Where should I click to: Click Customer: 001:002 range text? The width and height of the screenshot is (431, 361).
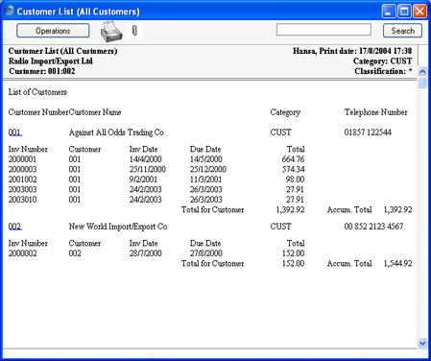click(42, 71)
